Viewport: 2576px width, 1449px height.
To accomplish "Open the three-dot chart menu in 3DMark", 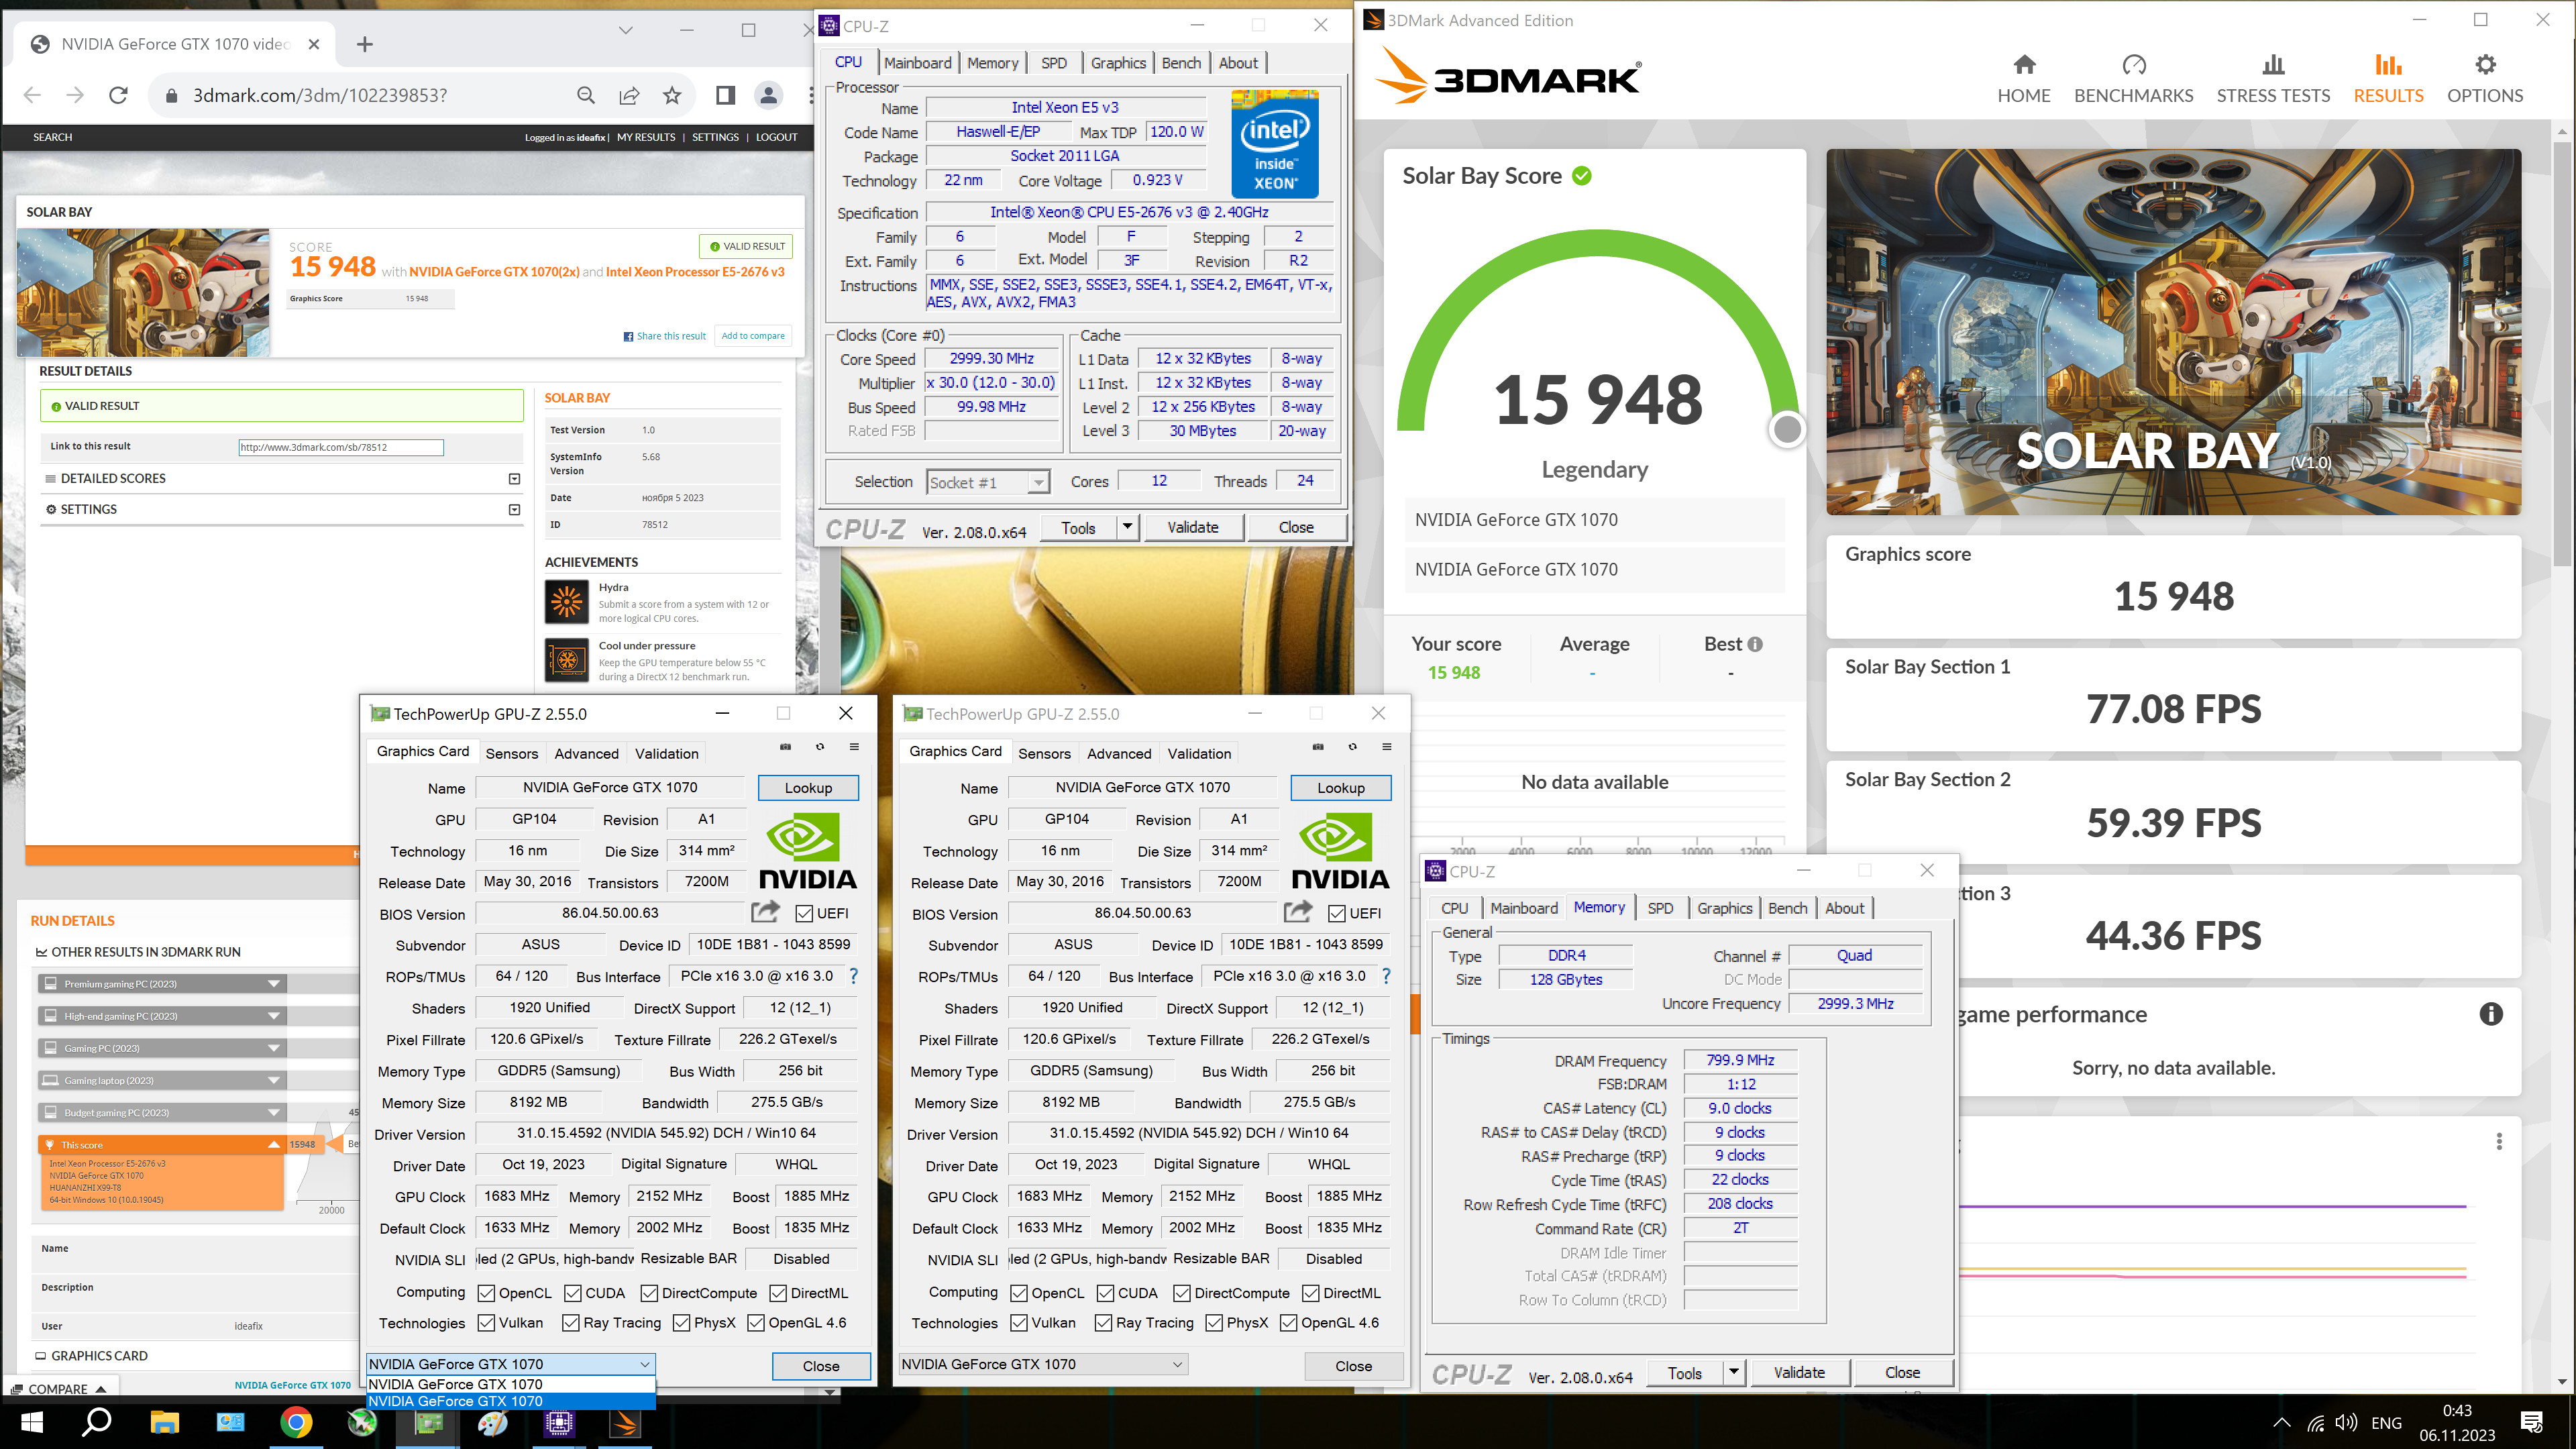I will [2499, 1141].
